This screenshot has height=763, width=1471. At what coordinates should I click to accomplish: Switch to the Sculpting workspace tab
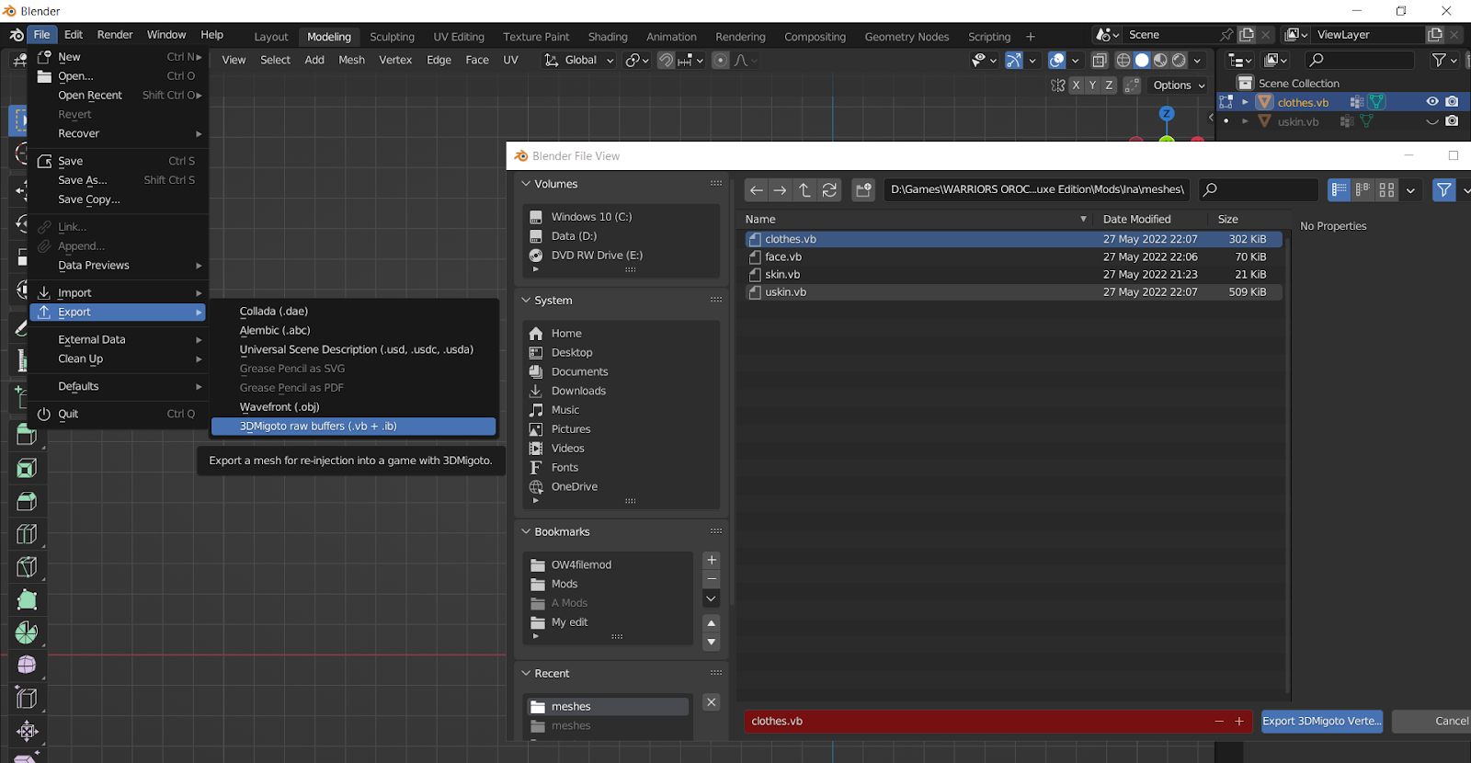coord(392,37)
